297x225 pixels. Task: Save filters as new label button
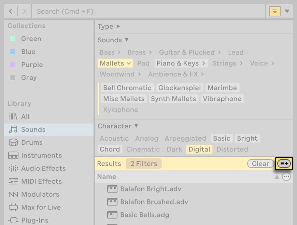click(284, 164)
